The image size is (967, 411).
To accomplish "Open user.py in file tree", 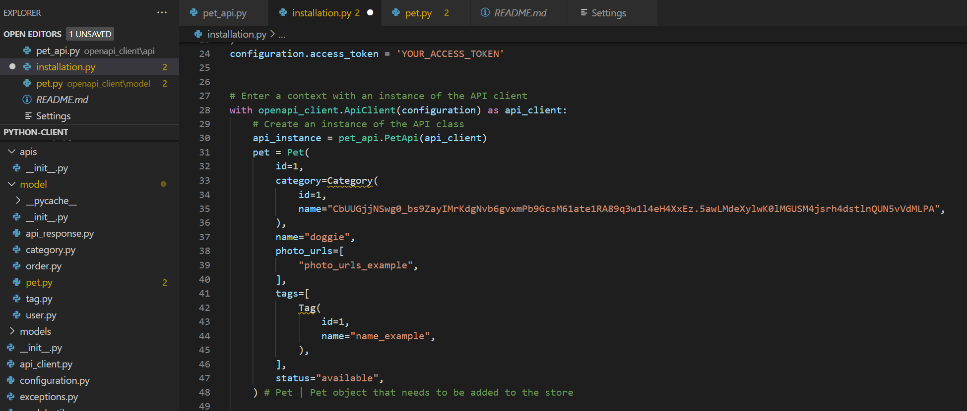I will 89,315.
